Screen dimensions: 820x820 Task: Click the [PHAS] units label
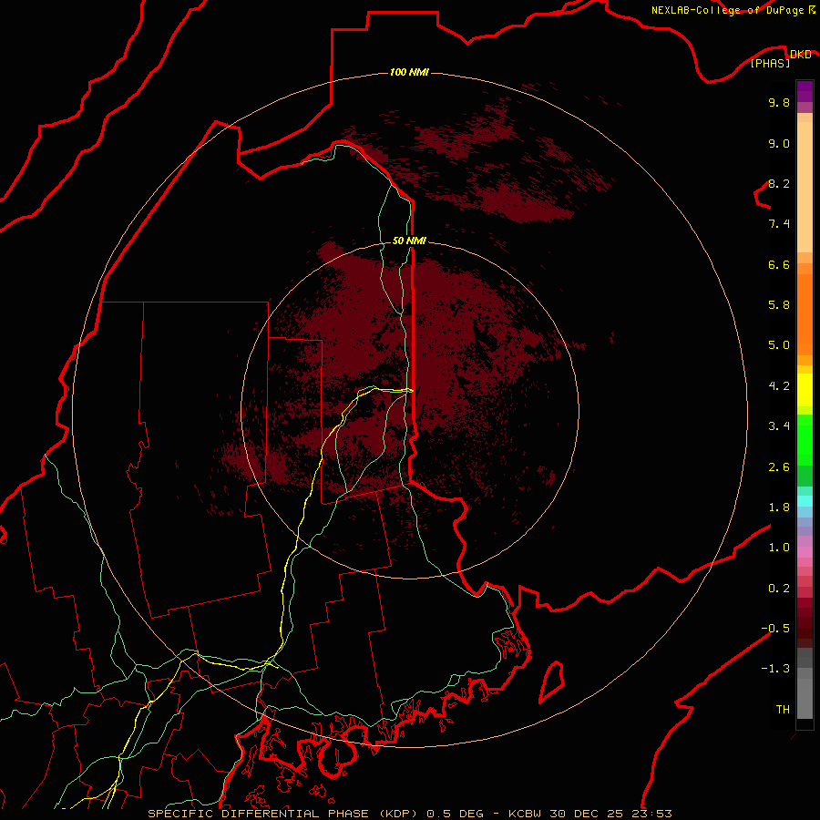tap(770, 63)
